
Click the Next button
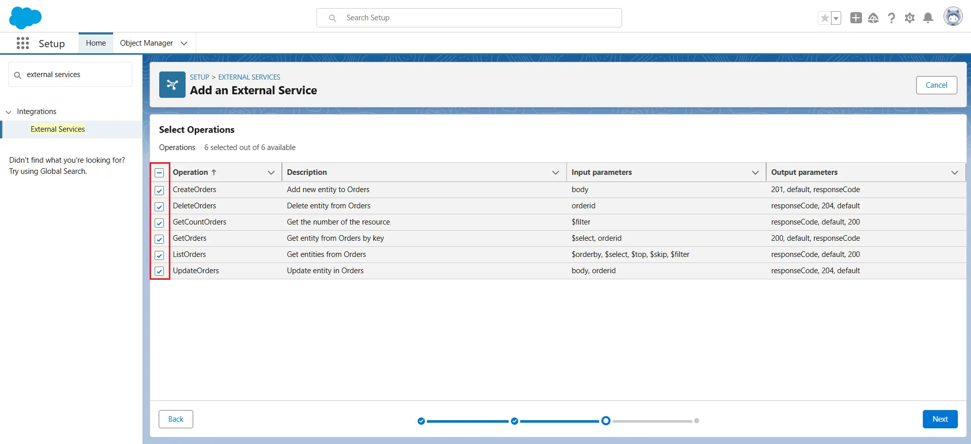coord(940,419)
